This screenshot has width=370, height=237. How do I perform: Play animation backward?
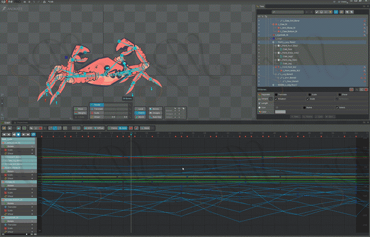click(x=14, y=134)
